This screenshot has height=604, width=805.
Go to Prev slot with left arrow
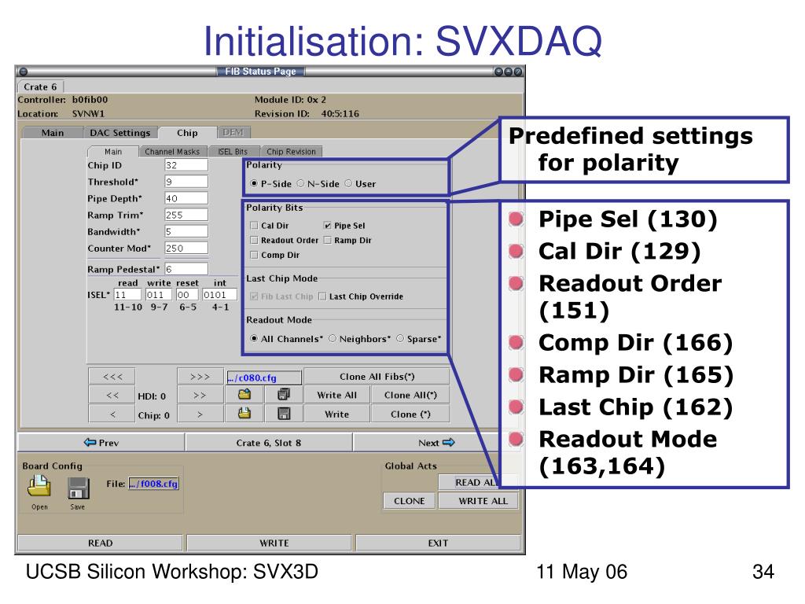[101, 442]
